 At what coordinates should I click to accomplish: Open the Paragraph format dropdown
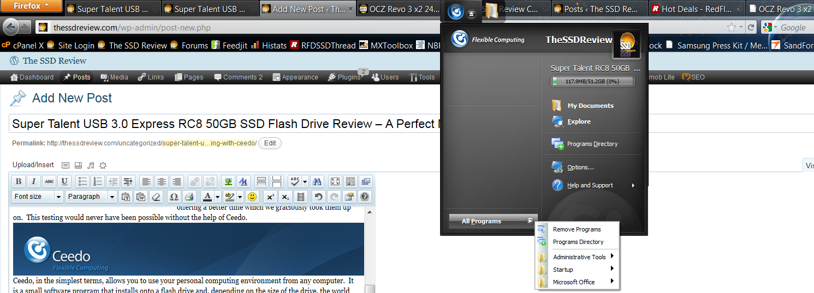click(x=91, y=197)
